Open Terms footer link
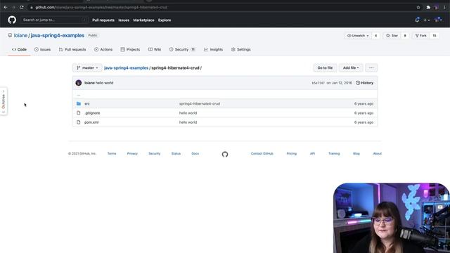450x253 pixels. click(112, 153)
